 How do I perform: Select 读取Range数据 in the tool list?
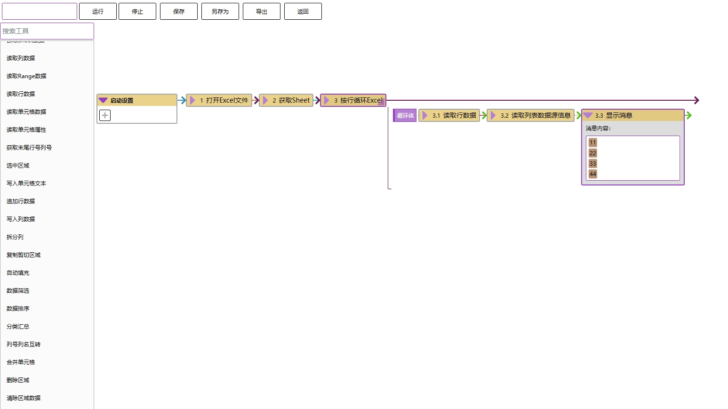[x=26, y=76]
